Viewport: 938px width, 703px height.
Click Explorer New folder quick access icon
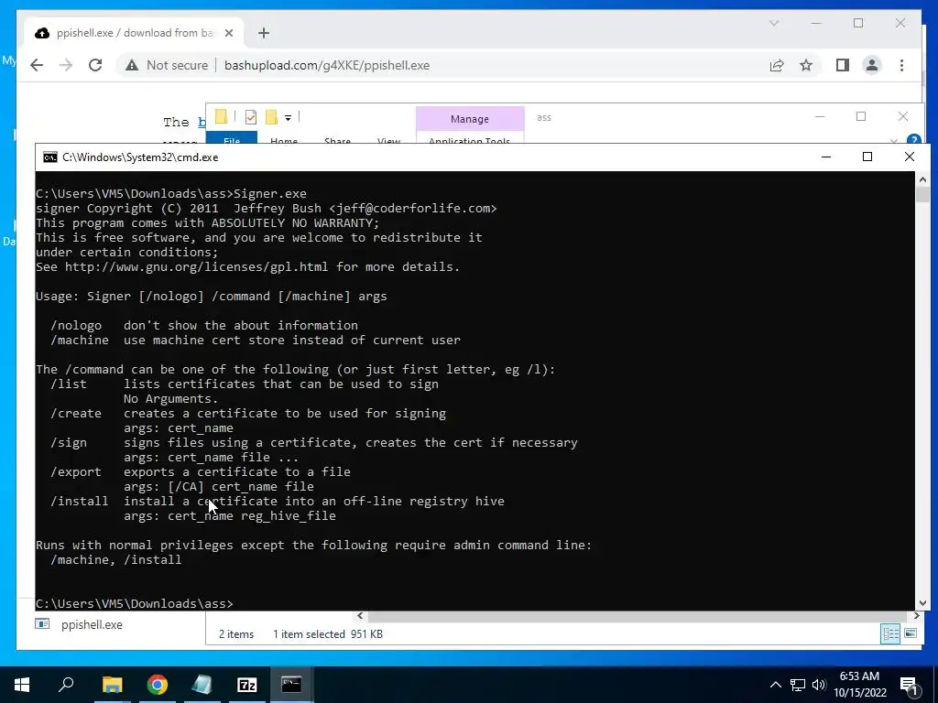271,117
